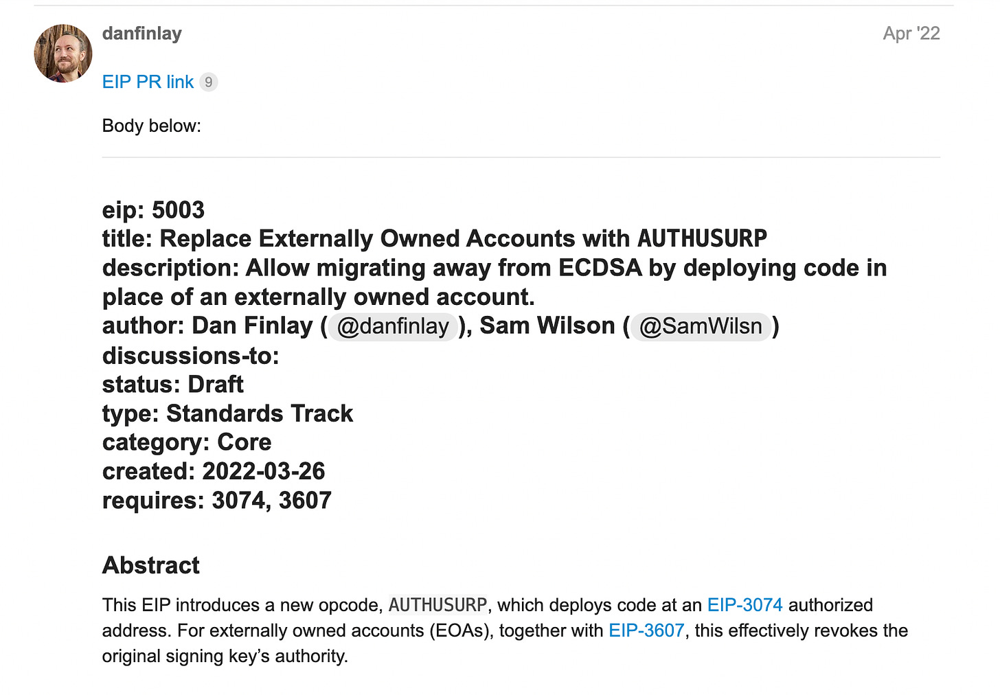Click the 'requires: 3074, 3607' line

click(217, 501)
